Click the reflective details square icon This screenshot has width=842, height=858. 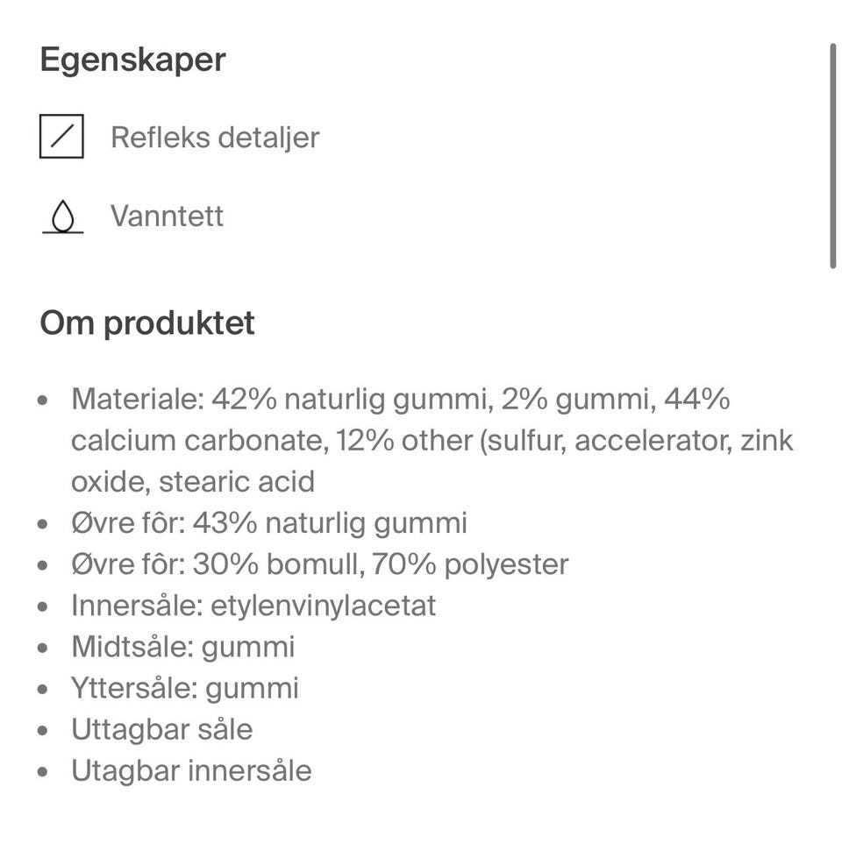pos(61,137)
